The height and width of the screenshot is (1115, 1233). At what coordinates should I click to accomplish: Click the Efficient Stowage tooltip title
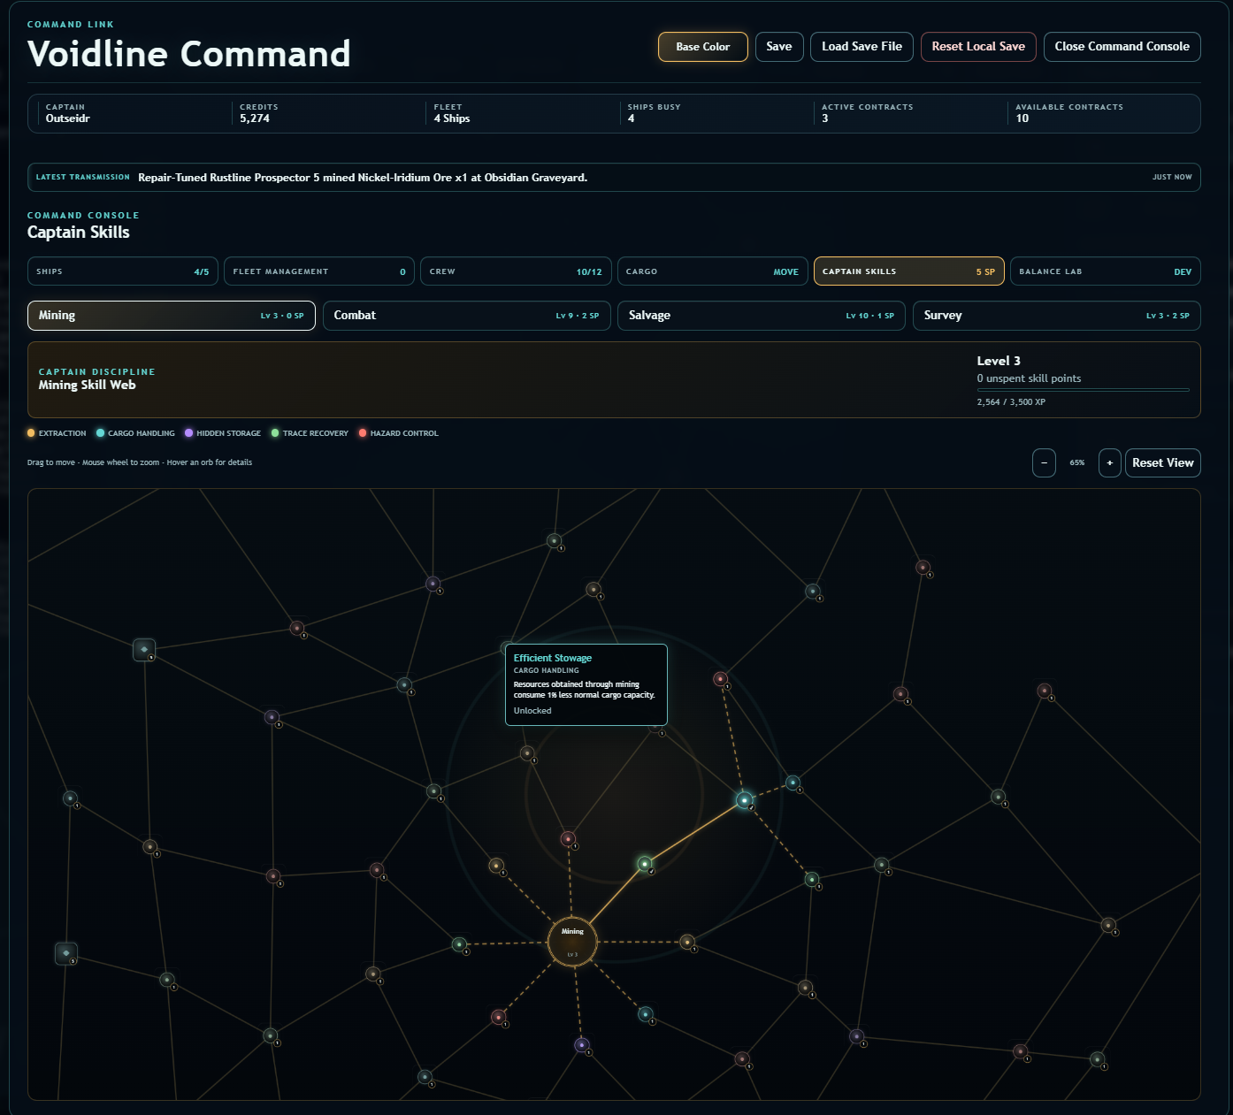point(553,658)
